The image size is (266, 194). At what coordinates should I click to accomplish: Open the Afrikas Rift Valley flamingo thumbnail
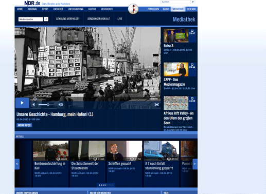[x=176, y=103]
